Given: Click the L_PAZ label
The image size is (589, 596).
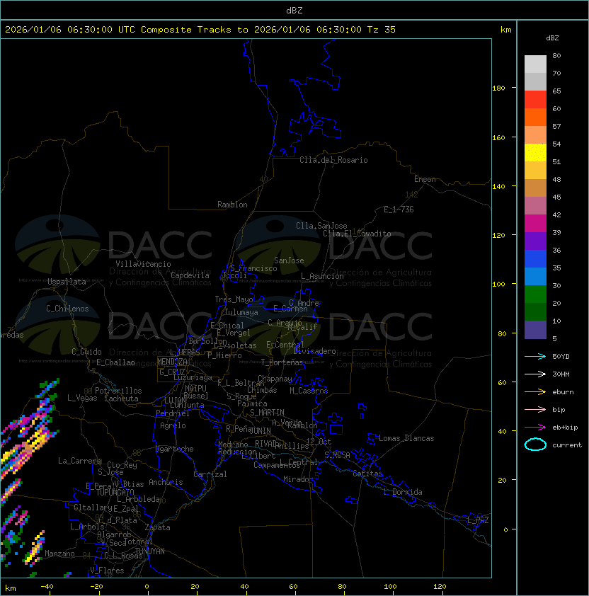Looking at the screenshot, I should [478, 520].
